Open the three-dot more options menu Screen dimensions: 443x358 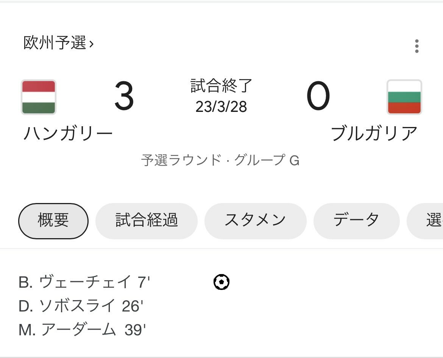(417, 46)
